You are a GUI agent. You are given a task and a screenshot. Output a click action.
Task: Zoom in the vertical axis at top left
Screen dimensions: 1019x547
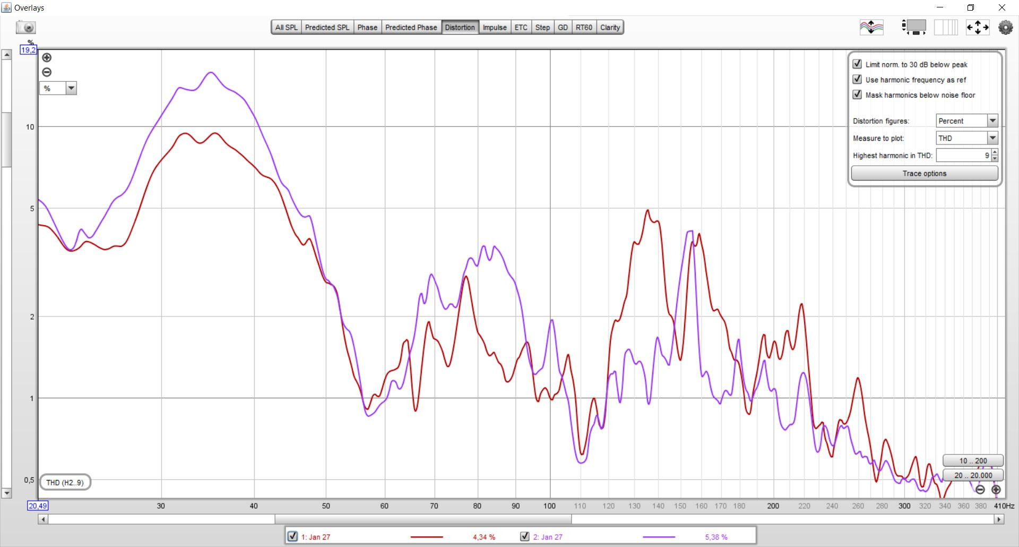tap(47, 57)
